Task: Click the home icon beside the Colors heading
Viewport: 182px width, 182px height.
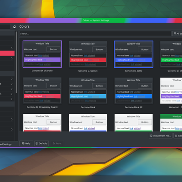Action: pyautogui.click(x=15, y=27)
